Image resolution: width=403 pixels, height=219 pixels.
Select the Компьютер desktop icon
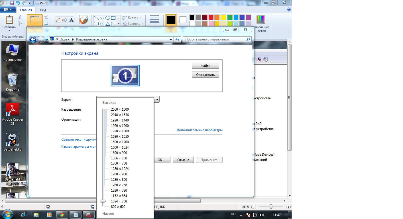pyautogui.click(x=13, y=53)
